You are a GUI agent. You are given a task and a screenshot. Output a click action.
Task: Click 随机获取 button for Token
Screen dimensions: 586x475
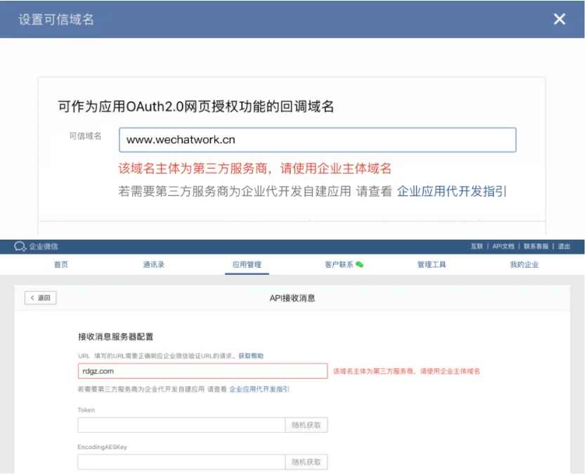coord(306,425)
